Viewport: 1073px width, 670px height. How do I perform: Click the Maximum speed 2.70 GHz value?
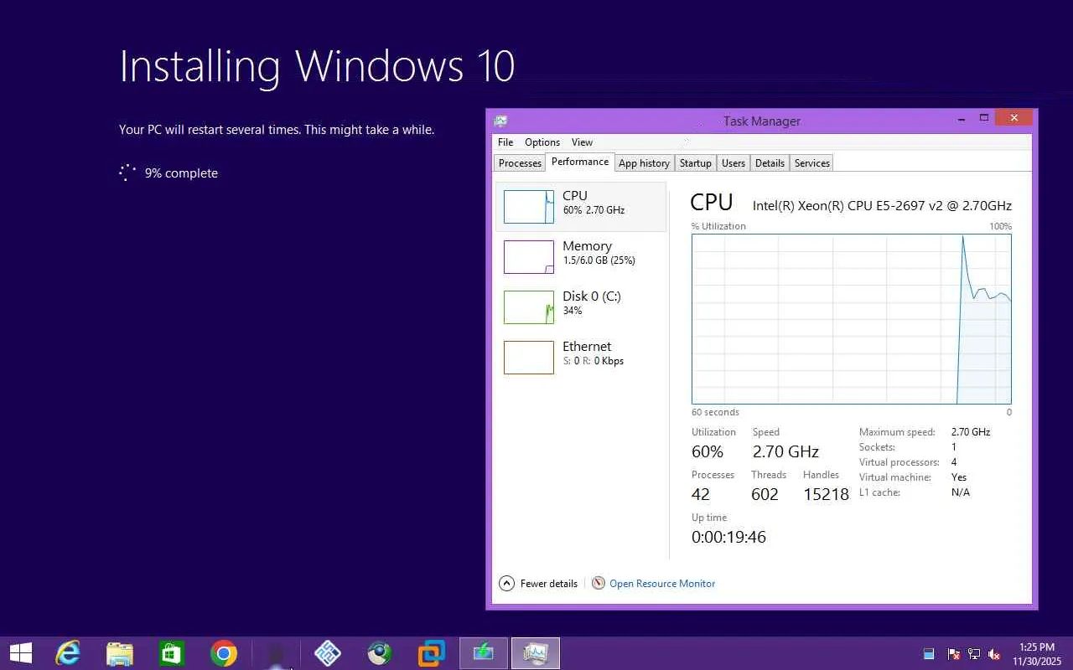[x=971, y=432]
